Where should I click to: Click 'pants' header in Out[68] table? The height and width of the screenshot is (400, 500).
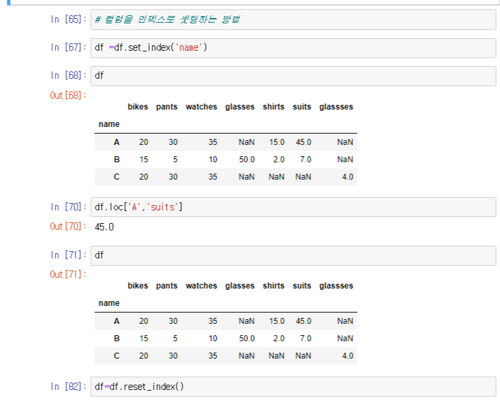click(x=166, y=107)
